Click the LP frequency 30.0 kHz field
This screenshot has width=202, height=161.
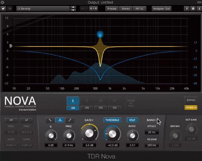(x=27, y=132)
